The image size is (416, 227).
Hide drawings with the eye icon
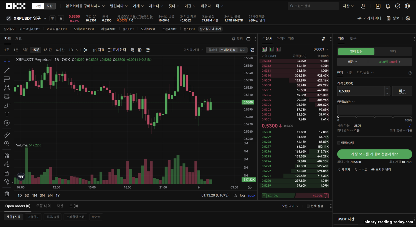(x=7, y=181)
